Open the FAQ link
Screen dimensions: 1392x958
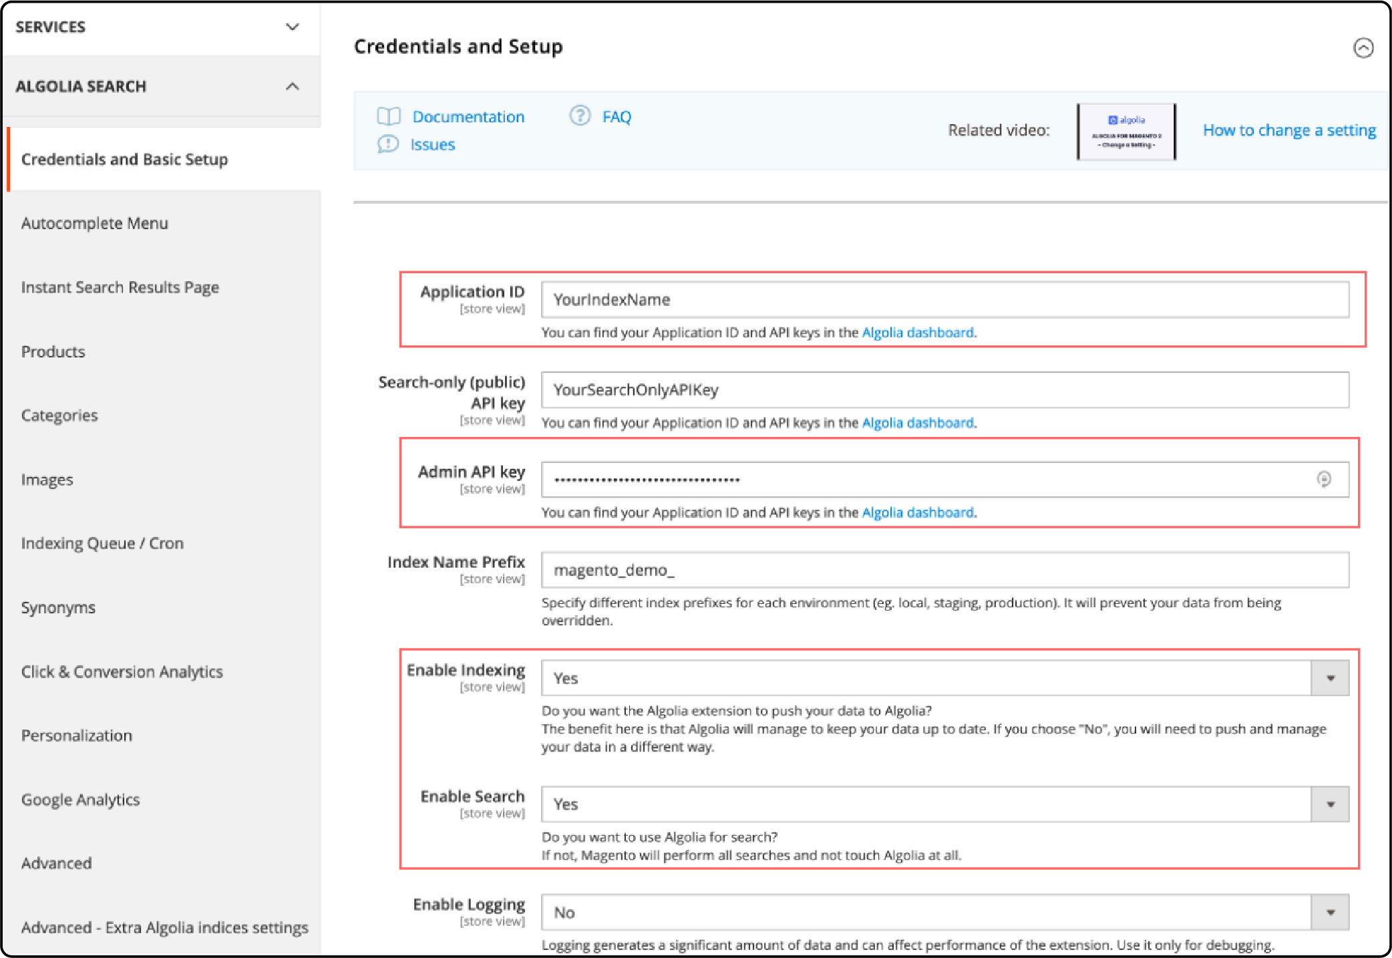[617, 117]
